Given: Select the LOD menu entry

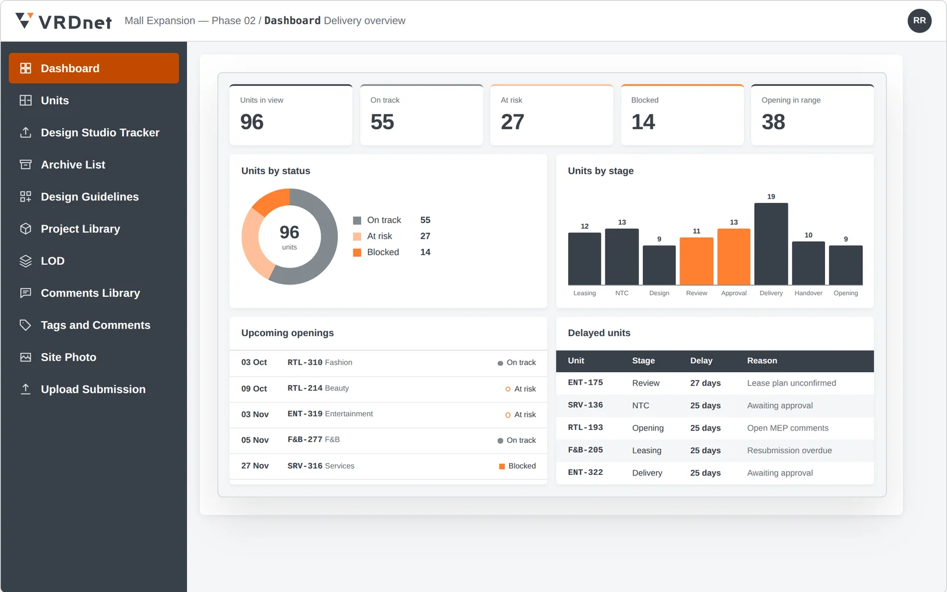Looking at the screenshot, I should pos(94,261).
